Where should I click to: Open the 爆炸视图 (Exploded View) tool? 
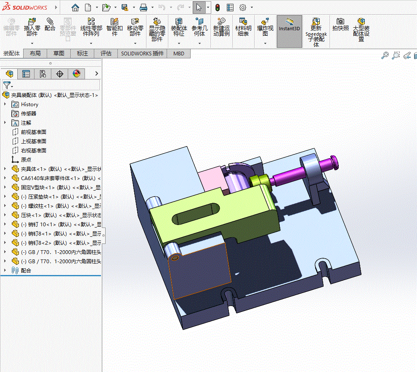point(265,26)
